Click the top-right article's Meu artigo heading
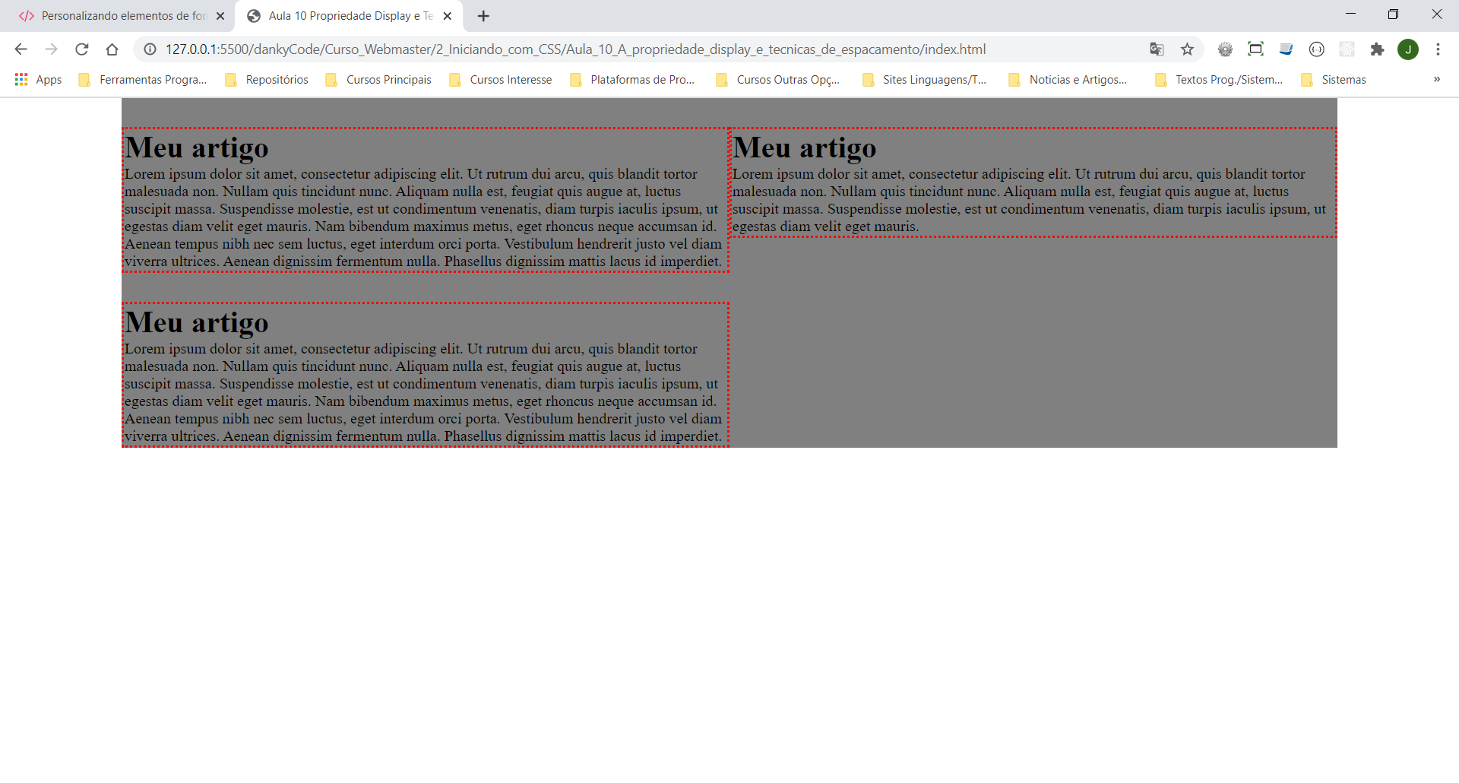Image resolution: width=1459 pixels, height=783 pixels. coord(805,147)
